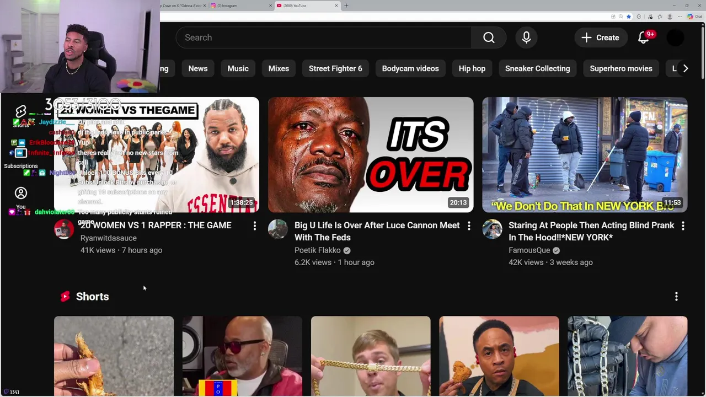Select the Hip hop chip
Viewport: 706px width, 397px height.
472,68
